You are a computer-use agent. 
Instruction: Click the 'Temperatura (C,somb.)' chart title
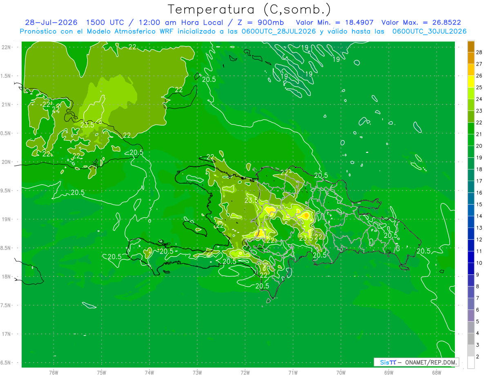pos(249,9)
